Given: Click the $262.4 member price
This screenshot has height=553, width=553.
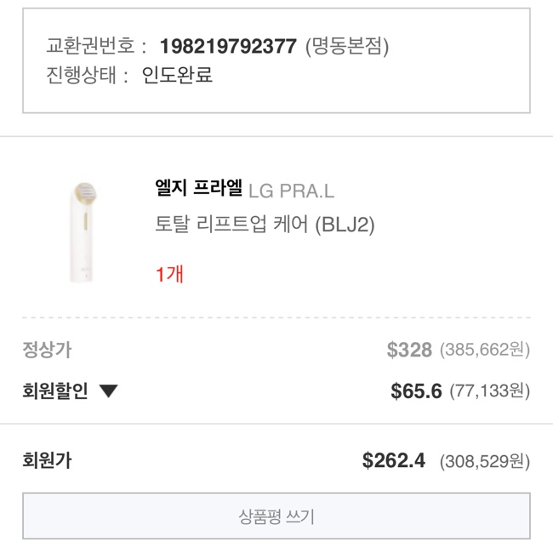Looking at the screenshot, I should pyautogui.click(x=394, y=460).
